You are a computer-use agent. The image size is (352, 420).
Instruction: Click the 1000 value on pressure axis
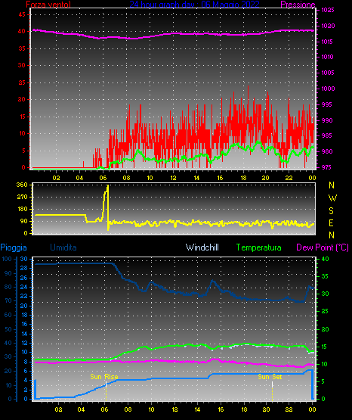[x=328, y=89]
